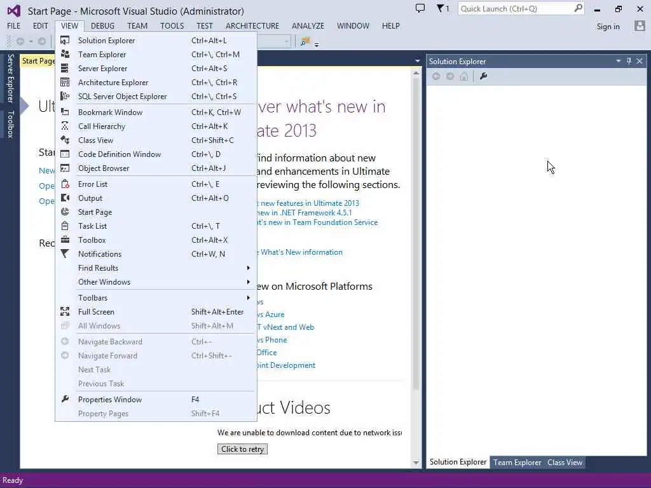Expand the Other Windows submenu
The height and width of the screenshot is (488, 651).
[249, 281]
